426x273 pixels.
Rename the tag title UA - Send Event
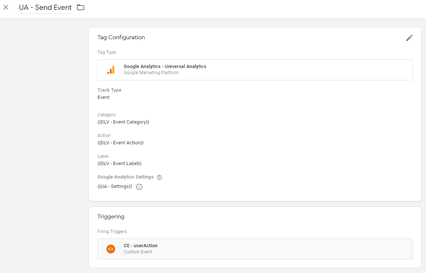click(x=45, y=8)
